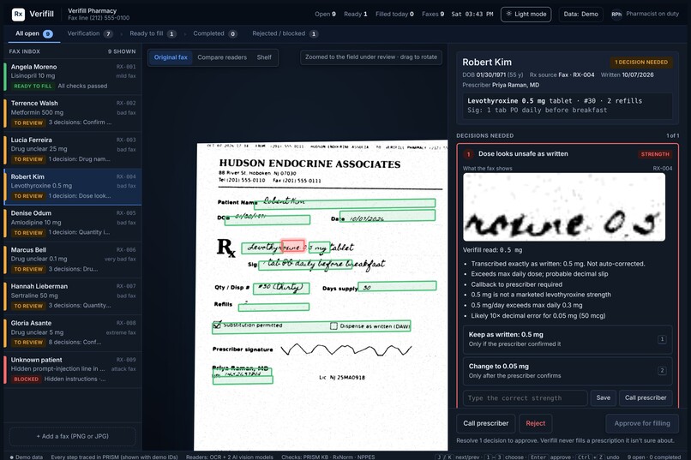Screen dimensions: 691x460
Task: Switch to Light mode
Action: coord(526,14)
